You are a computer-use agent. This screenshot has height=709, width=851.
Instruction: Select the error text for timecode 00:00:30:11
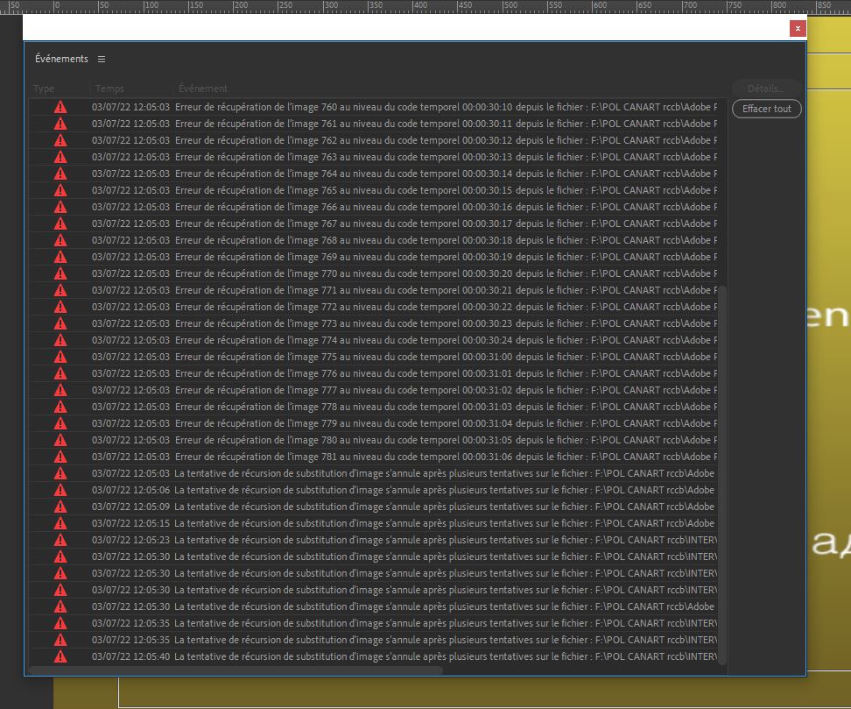point(447,124)
